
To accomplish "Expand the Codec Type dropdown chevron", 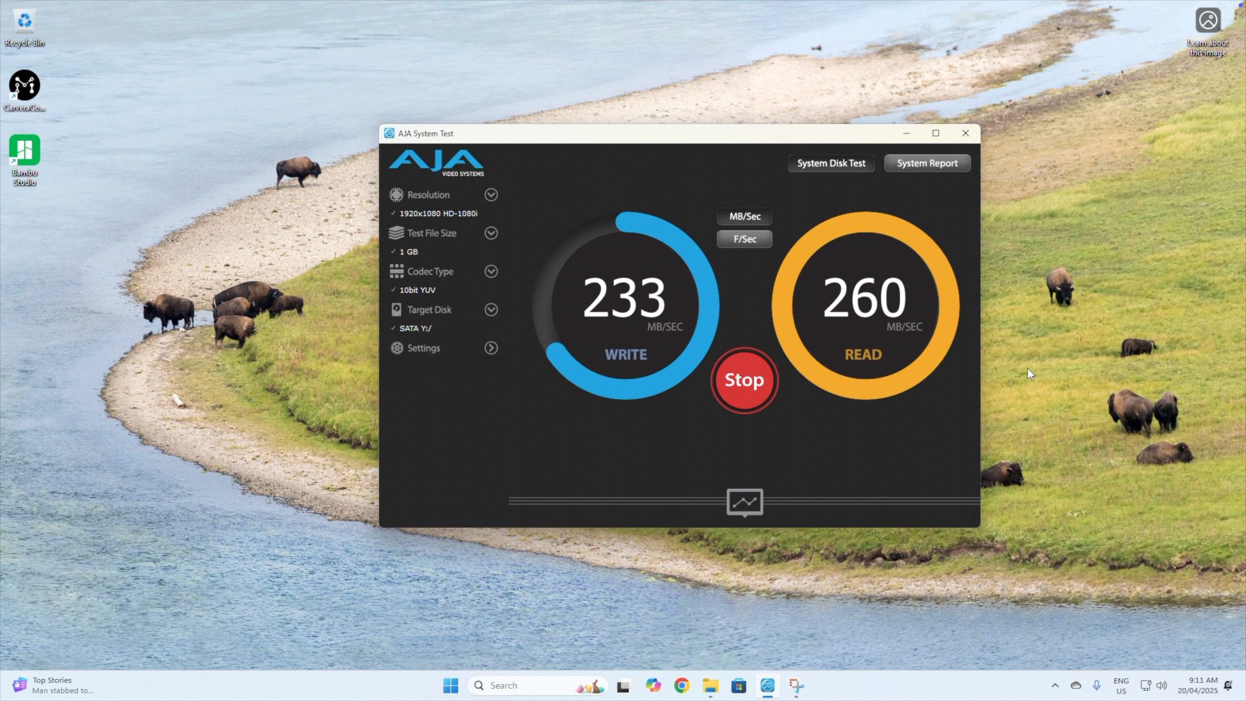I will click(x=491, y=271).
